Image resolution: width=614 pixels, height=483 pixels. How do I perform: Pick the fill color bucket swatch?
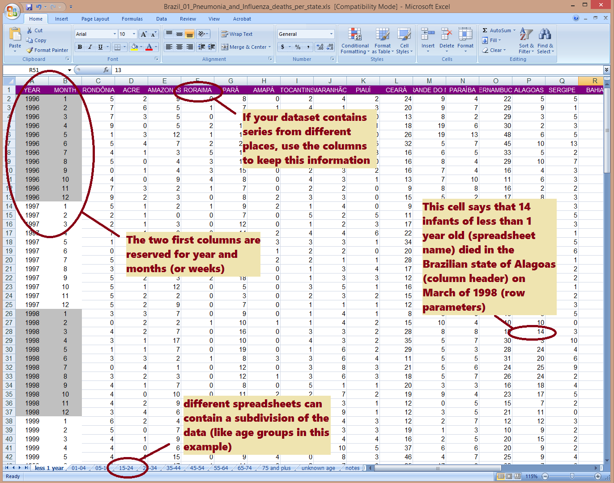(134, 47)
